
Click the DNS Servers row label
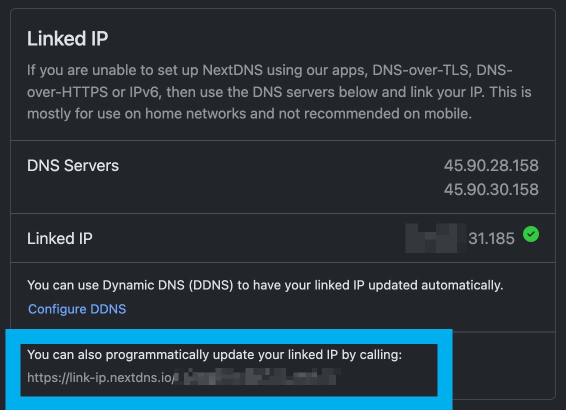(73, 165)
